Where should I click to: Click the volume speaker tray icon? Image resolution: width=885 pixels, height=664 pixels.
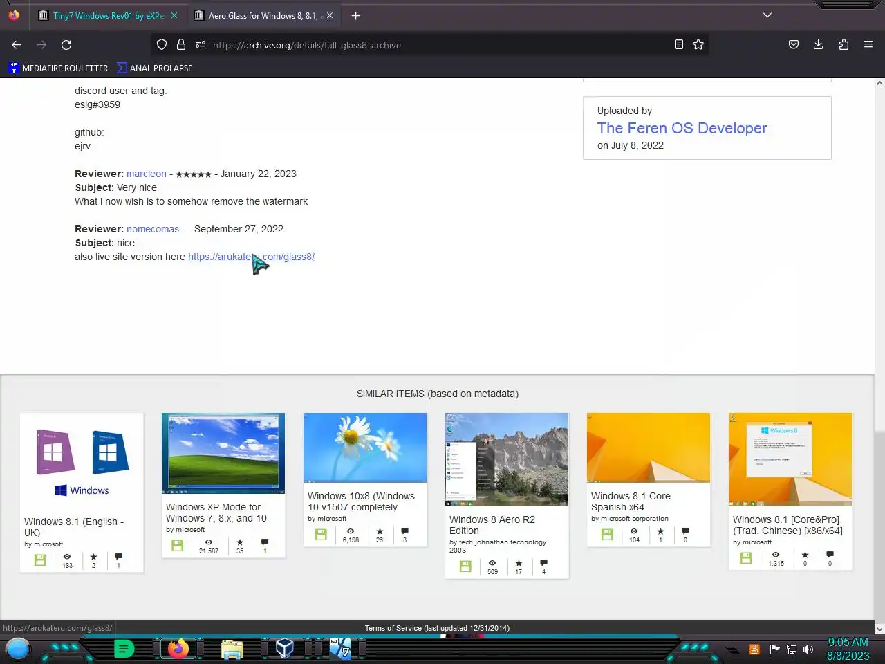click(x=808, y=649)
